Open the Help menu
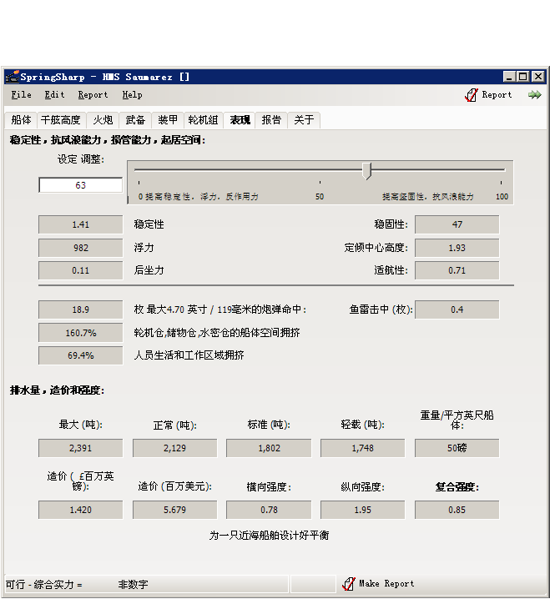Image resolution: width=550 pixels, height=599 pixels. point(132,95)
